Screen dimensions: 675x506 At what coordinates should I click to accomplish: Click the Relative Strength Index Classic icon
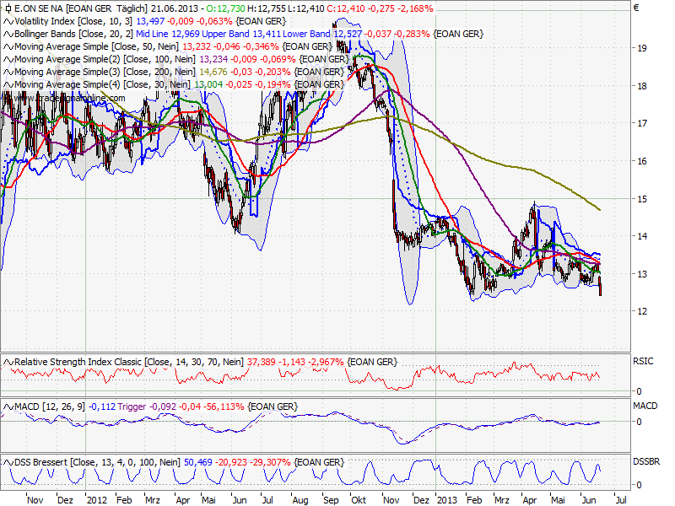coord(8,361)
